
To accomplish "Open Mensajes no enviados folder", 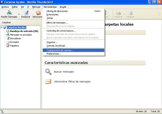I will 21,35.
